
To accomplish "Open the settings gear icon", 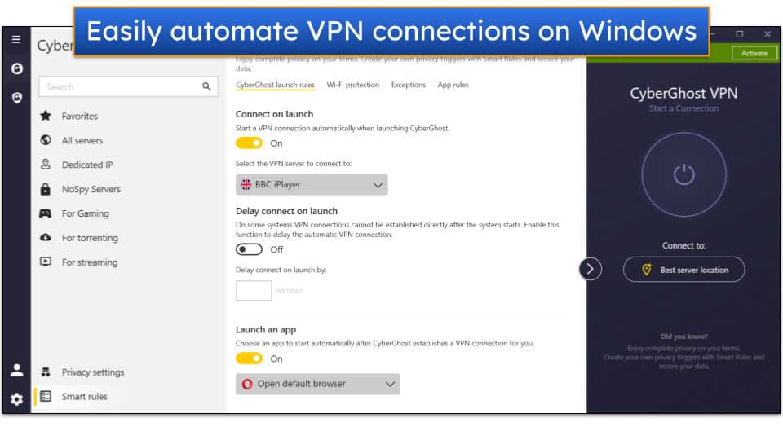I will [x=16, y=399].
